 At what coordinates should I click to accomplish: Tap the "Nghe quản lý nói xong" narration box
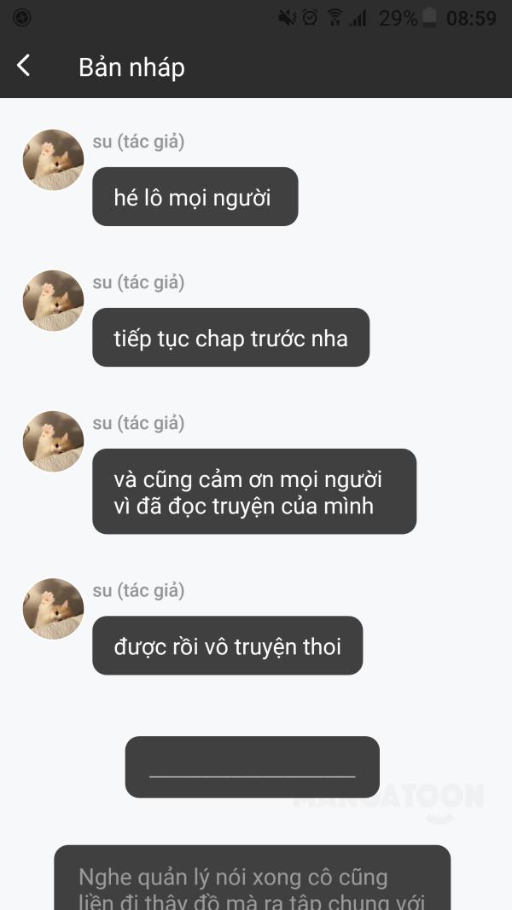(x=253, y=878)
